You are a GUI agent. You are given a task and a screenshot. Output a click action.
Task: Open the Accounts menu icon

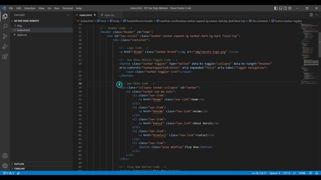(5, 156)
